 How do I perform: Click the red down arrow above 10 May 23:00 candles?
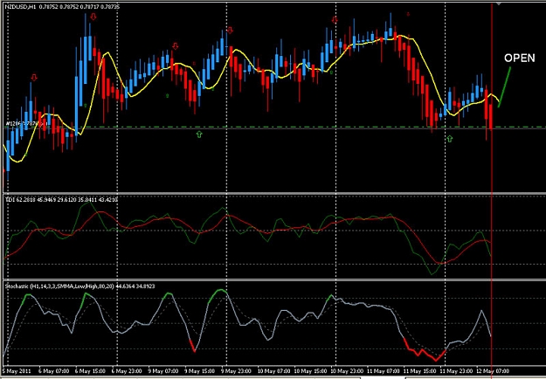pyautogui.click(x=335, y=20)
